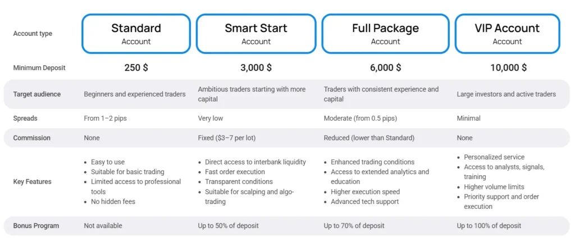This screenshot has width=575, height=242.
Task: Click the Key Features row label
Action: point(33,182)
